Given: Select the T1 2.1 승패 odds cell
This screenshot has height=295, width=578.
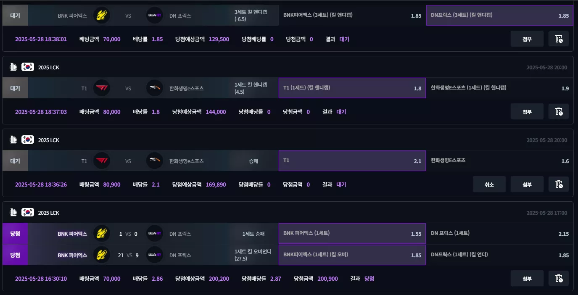Looking at the screenshot, I should pos(352,161).
